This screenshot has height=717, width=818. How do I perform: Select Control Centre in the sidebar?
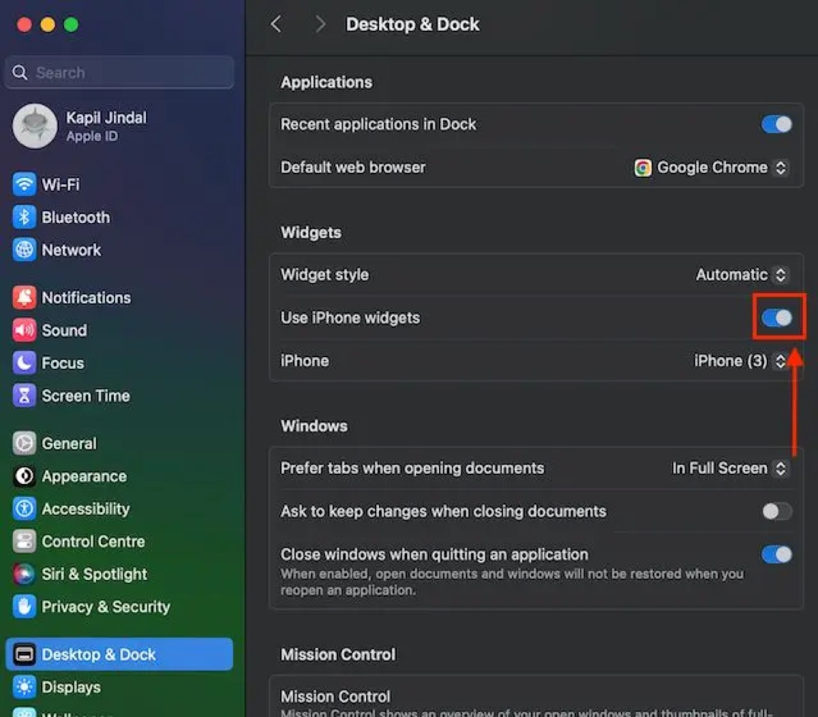pyautogui.click(x=119, y=541)
